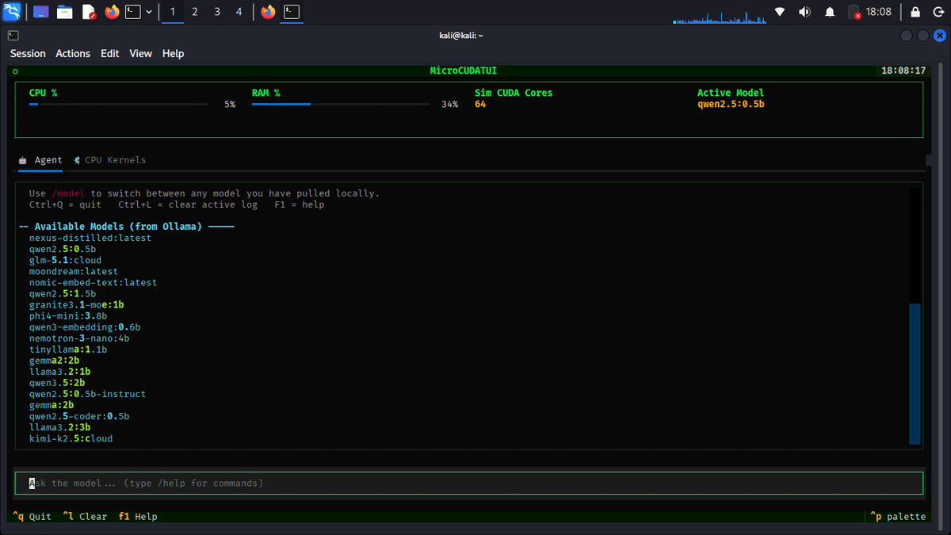Click the battery status icon with the red X
Viewport: 951px width, 535px height.
pos(854,12)
